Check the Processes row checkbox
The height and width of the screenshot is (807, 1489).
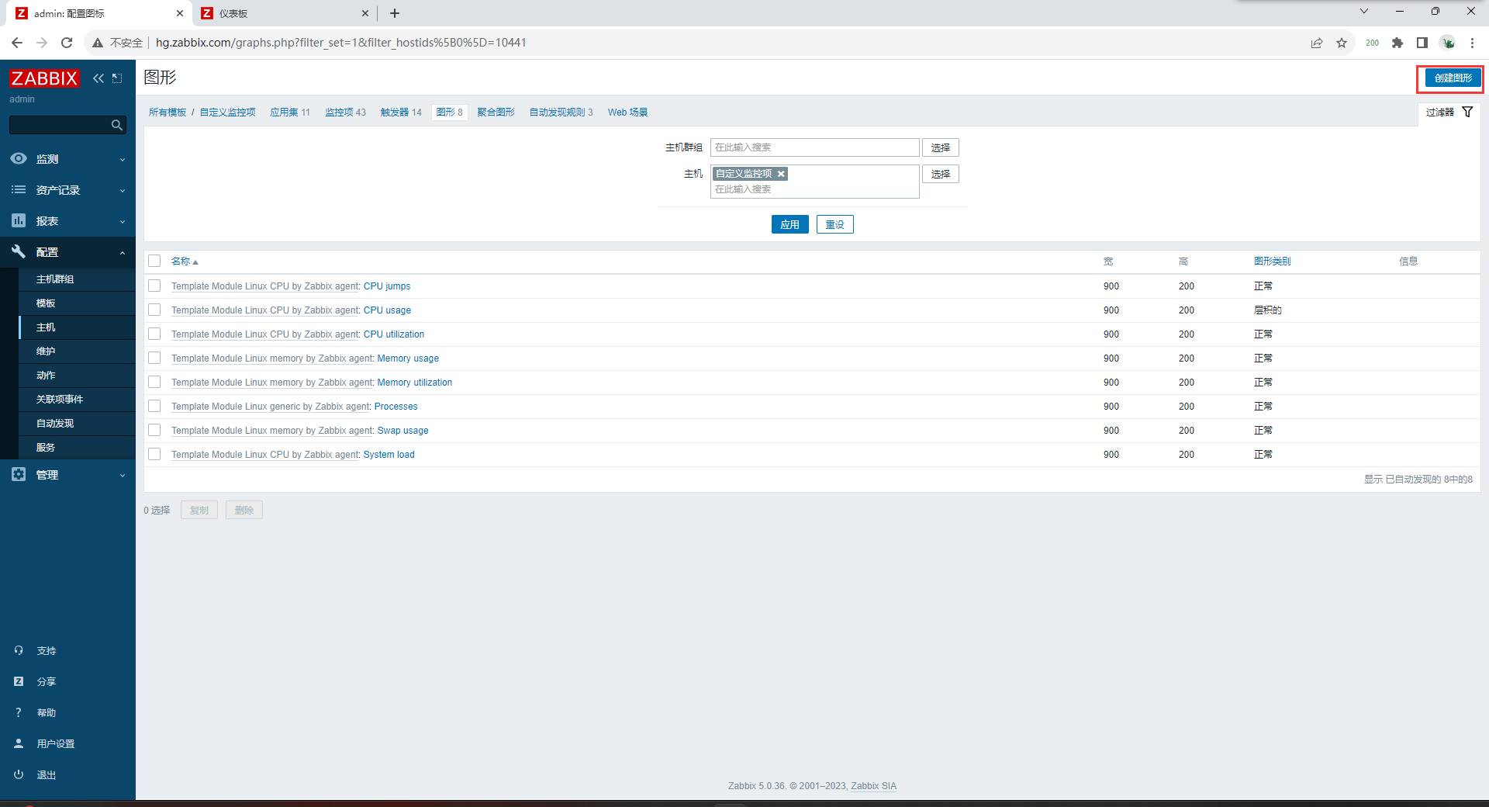(x=154, y=406)
